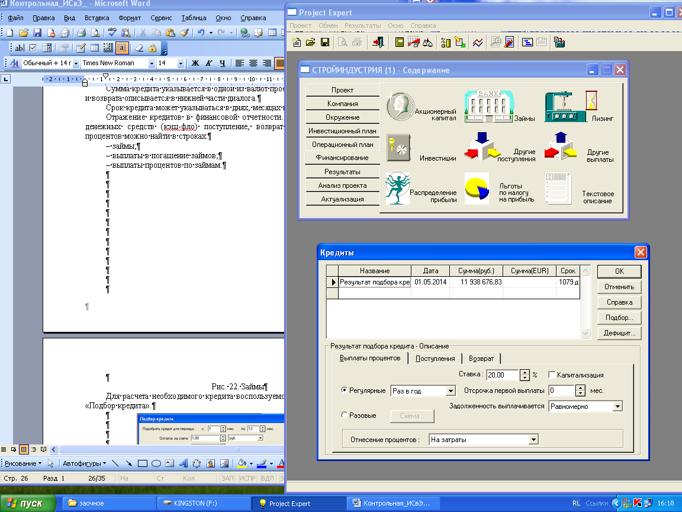Click the Word line color brush icon
This screenshot has width=682, height=512.
[262, 463]
